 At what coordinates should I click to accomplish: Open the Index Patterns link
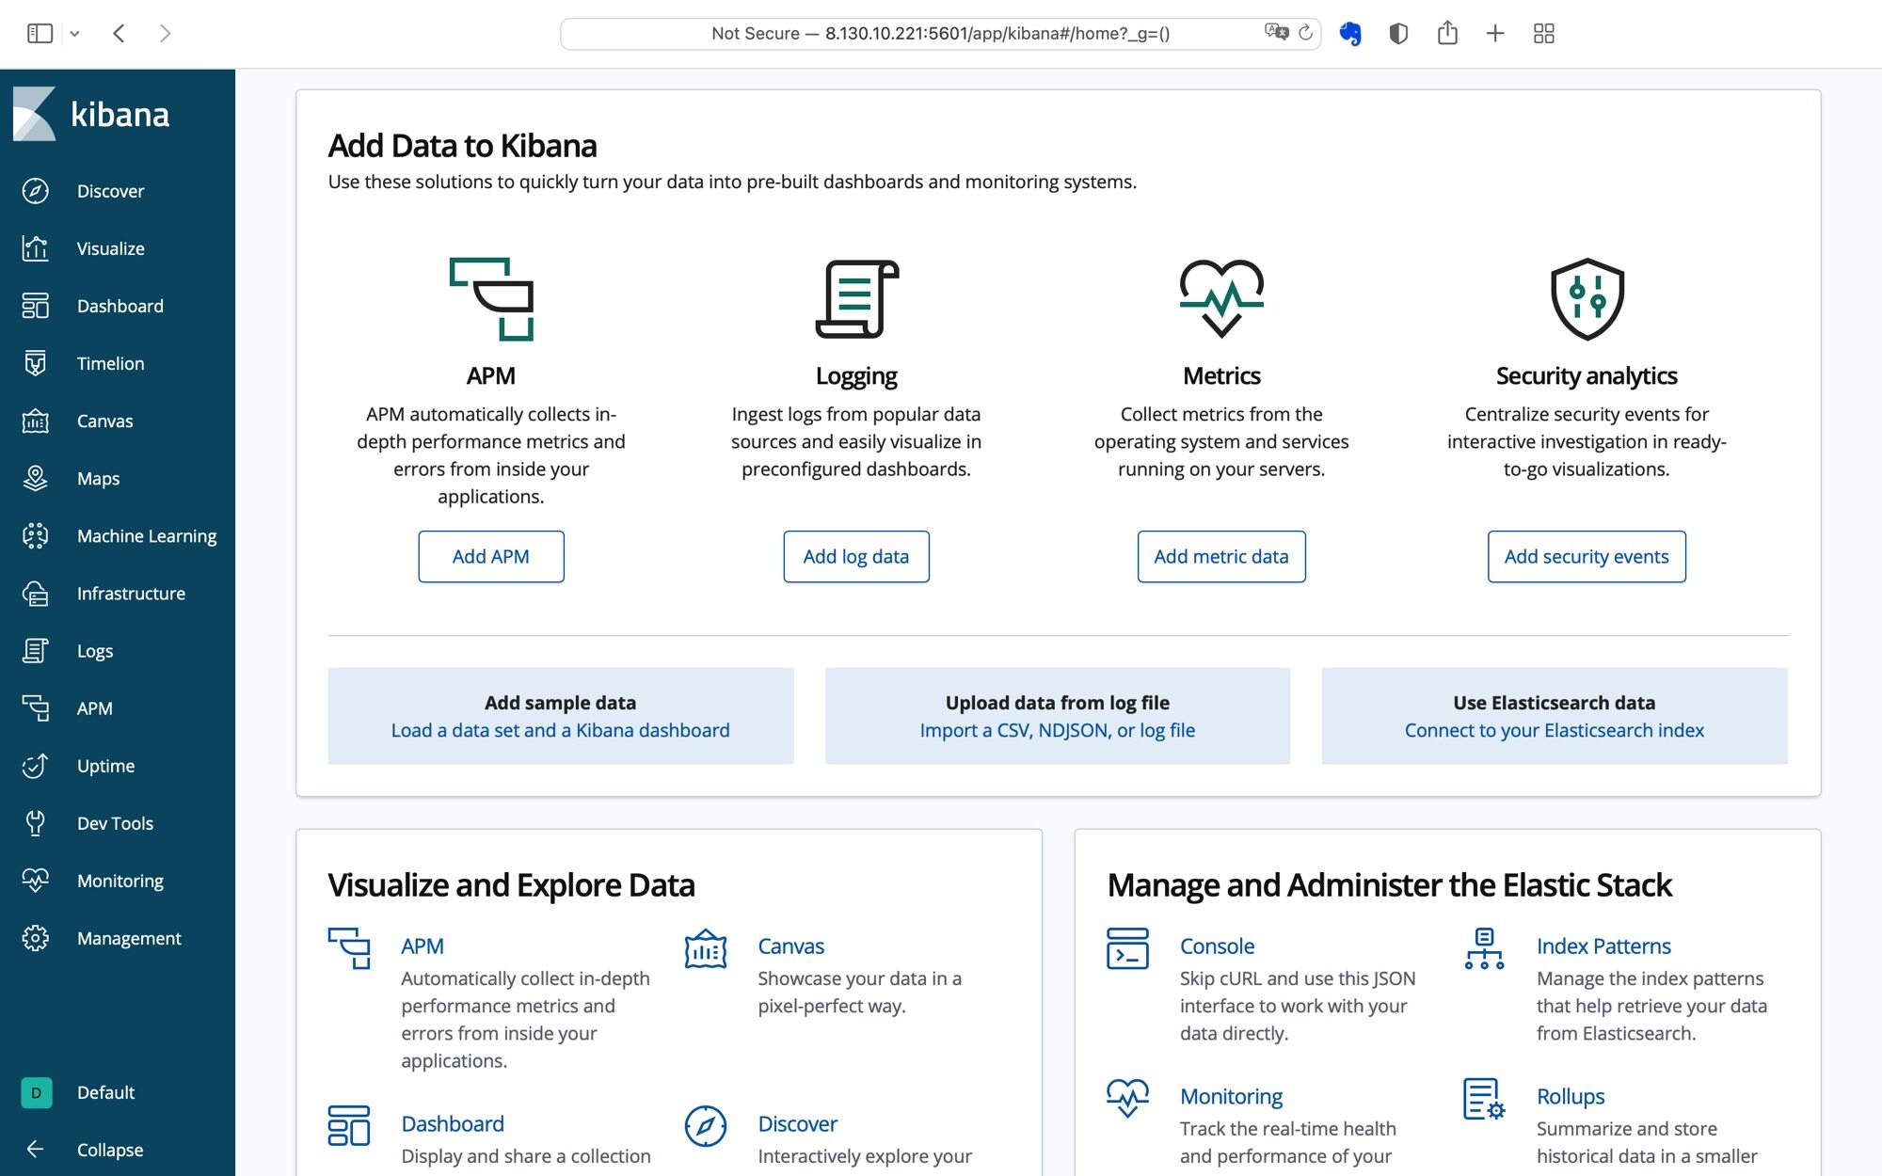[1603, 946]
